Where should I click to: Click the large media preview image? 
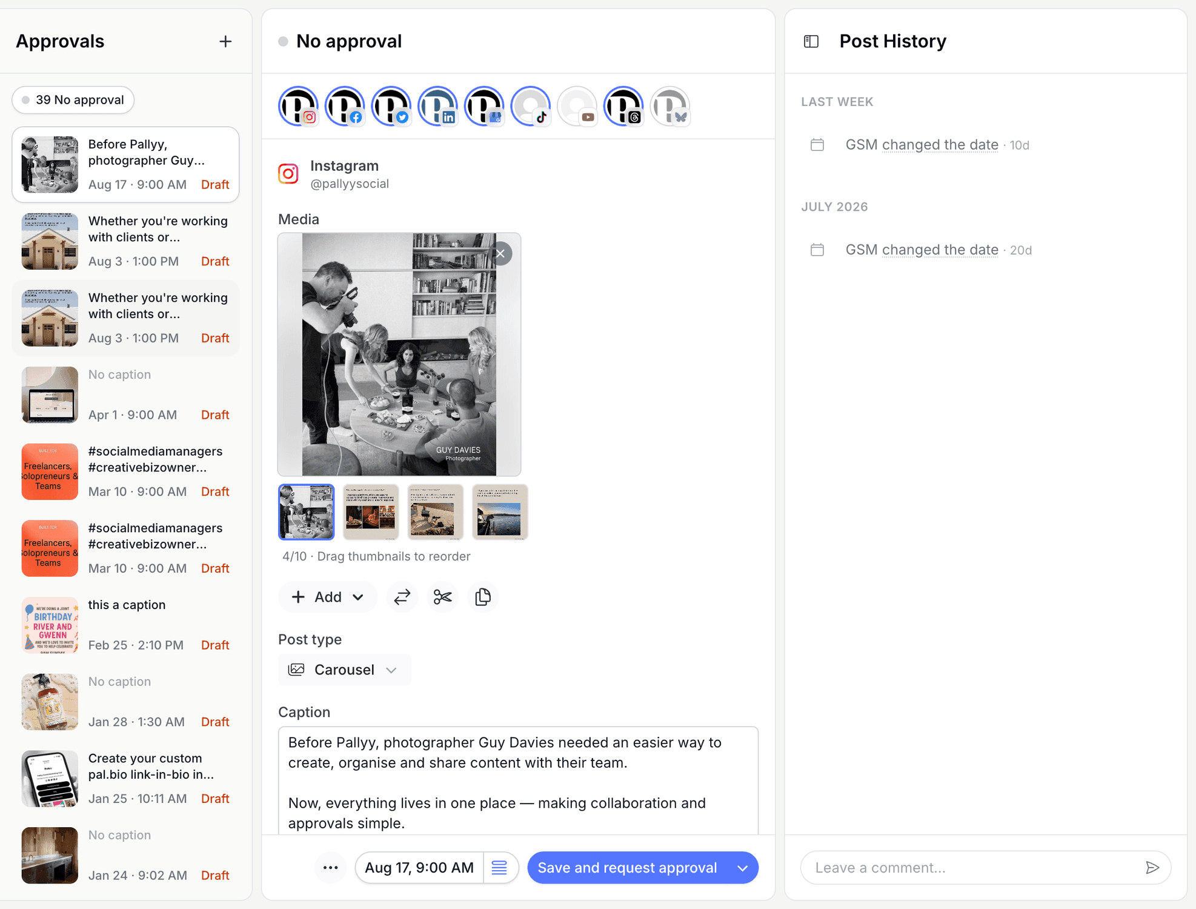tap(399, 355)
